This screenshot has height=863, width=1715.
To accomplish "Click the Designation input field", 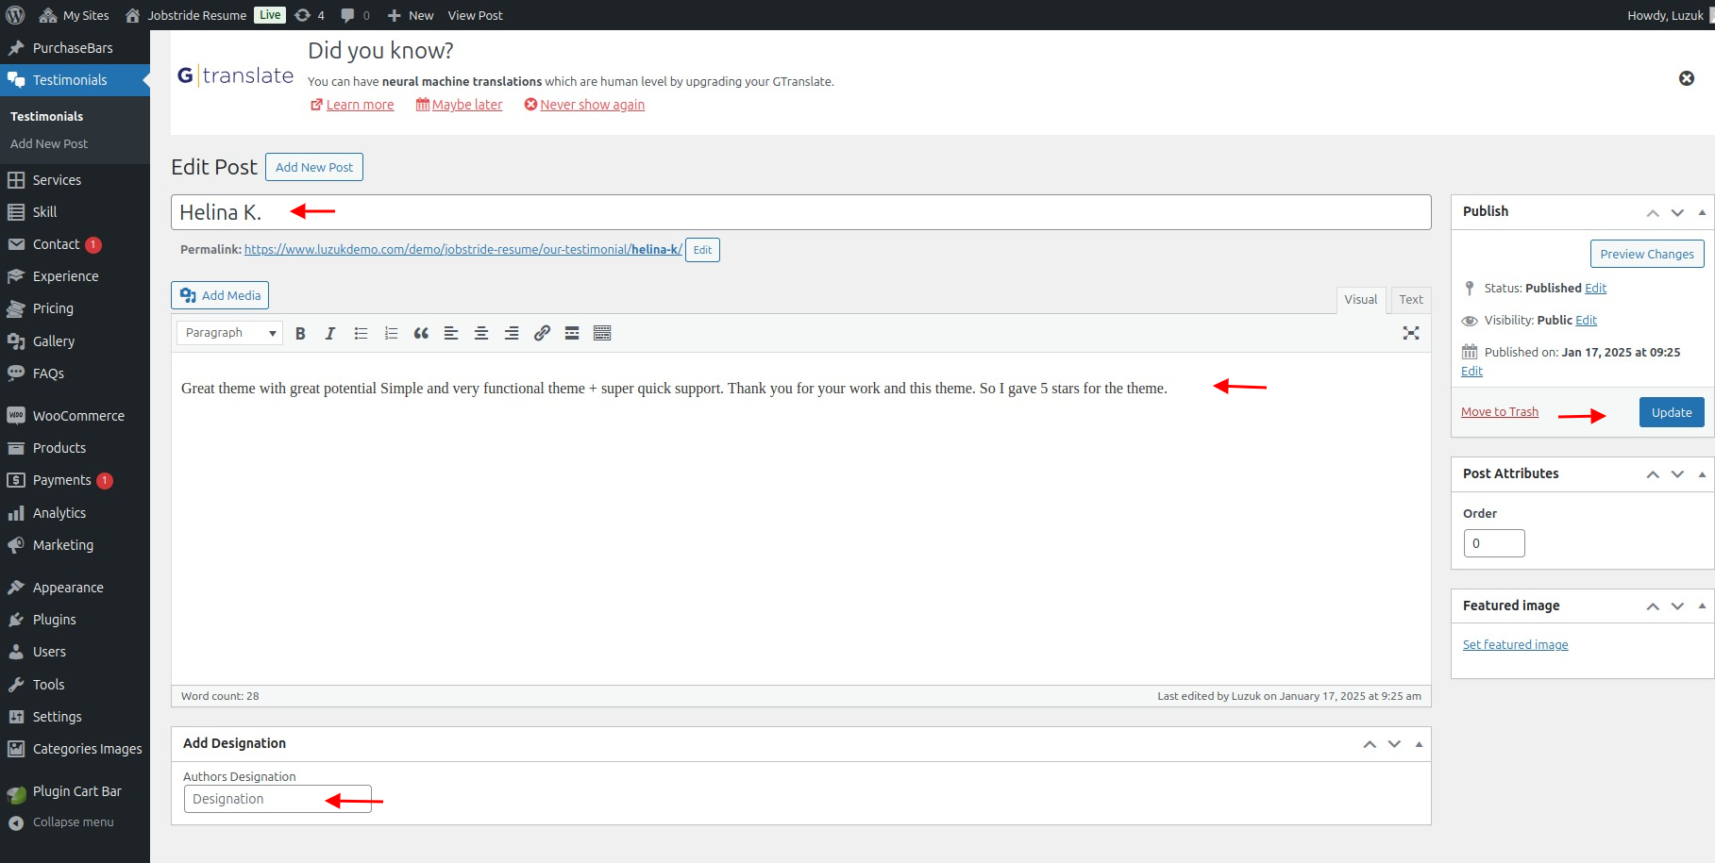I will (255, 799).
